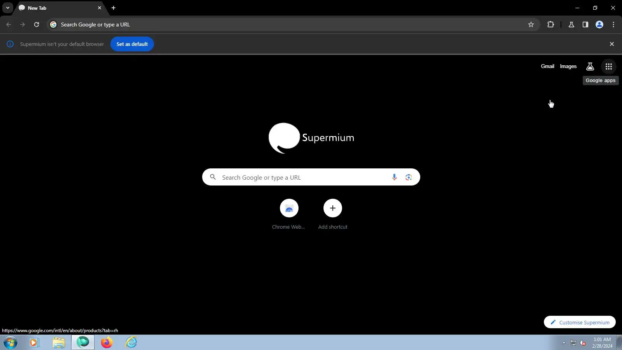Open the Google apps grid
This screenshot has width=622, height=350.
pos(609,66)
